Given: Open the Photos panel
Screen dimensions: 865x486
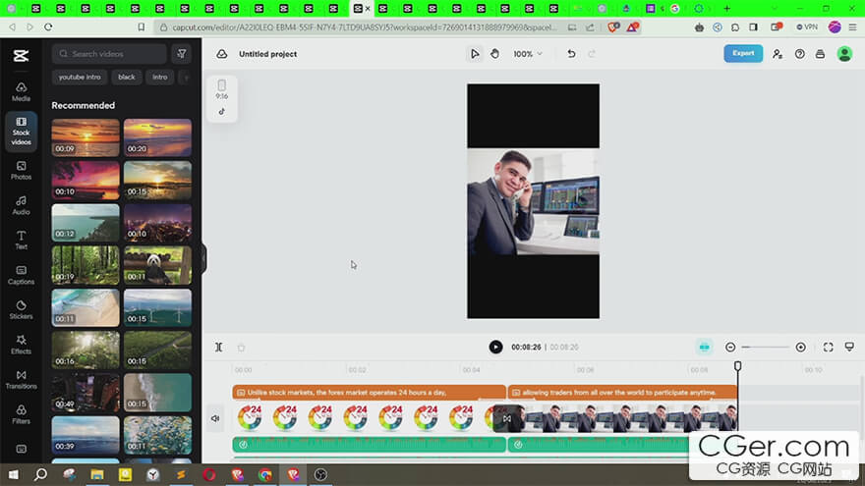Looking at the screenshot, I should click(x=21, y=171).
